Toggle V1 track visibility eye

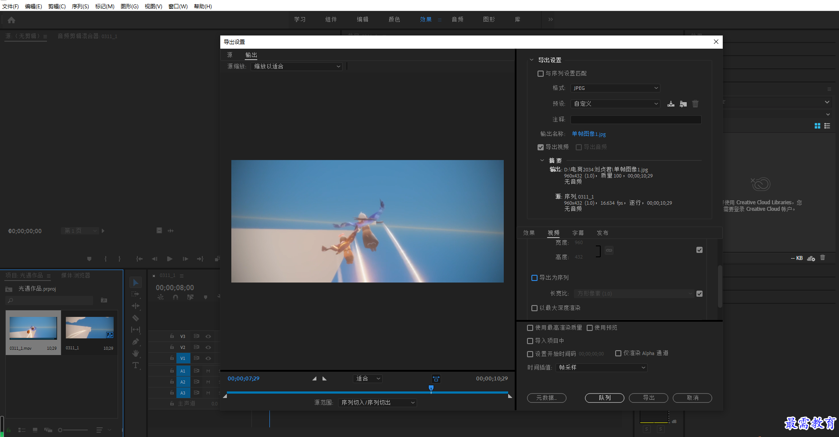pyautogui.click(x=208, y=358)
